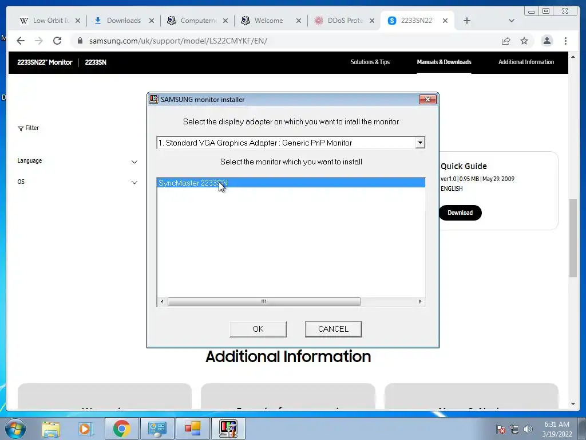Click the colored blocks taskbar icon
The height and width of the screenshot is (440, 586).
[x=193, y=429]
